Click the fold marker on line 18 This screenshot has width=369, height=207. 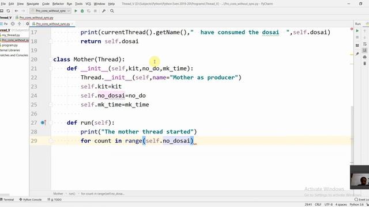tap(51, 41)
